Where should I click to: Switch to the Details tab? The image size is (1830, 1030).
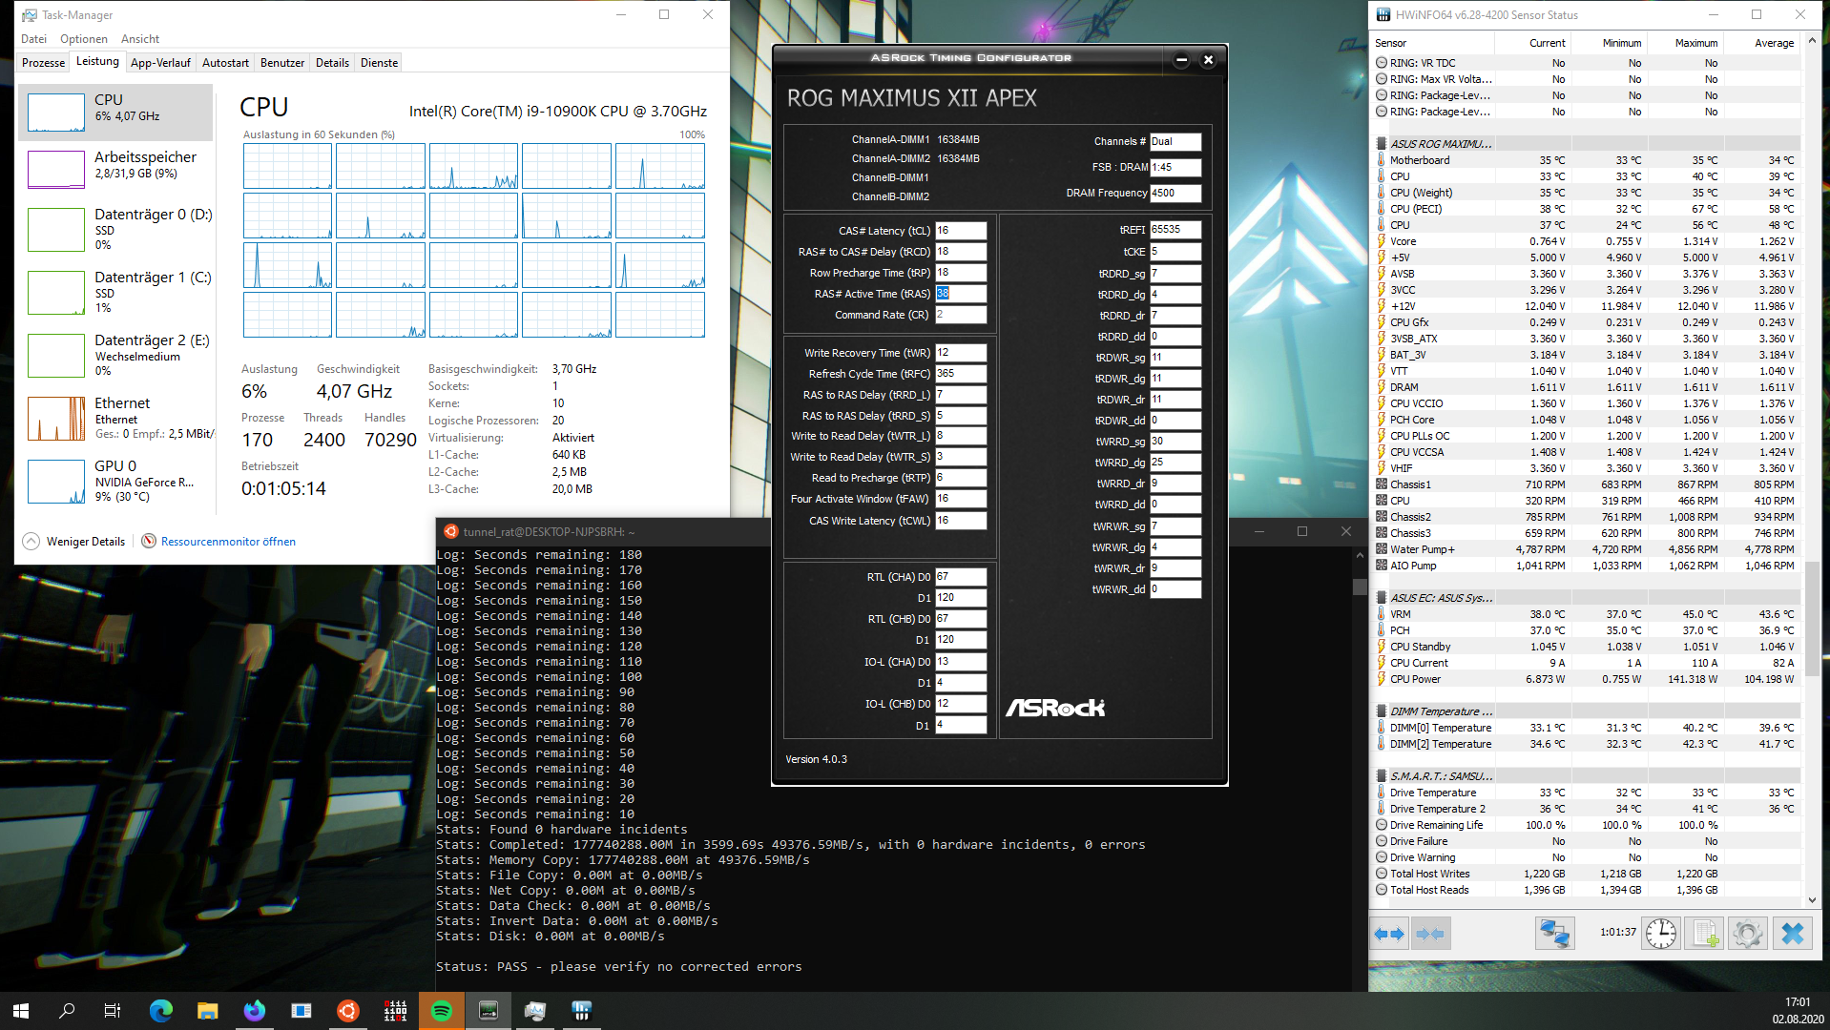coord(332,63)
